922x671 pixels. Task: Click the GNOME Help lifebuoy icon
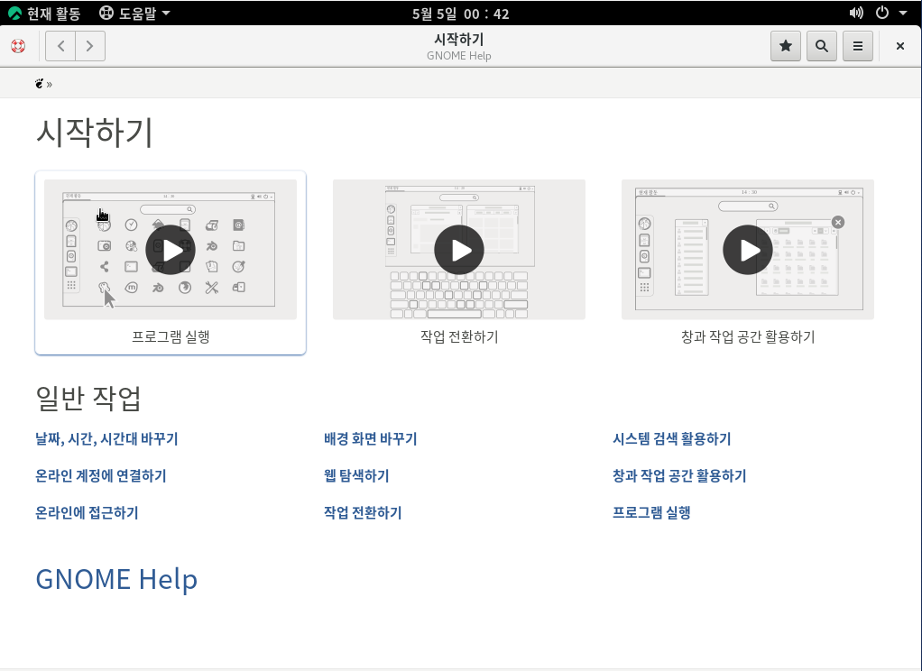coord(18,46)
